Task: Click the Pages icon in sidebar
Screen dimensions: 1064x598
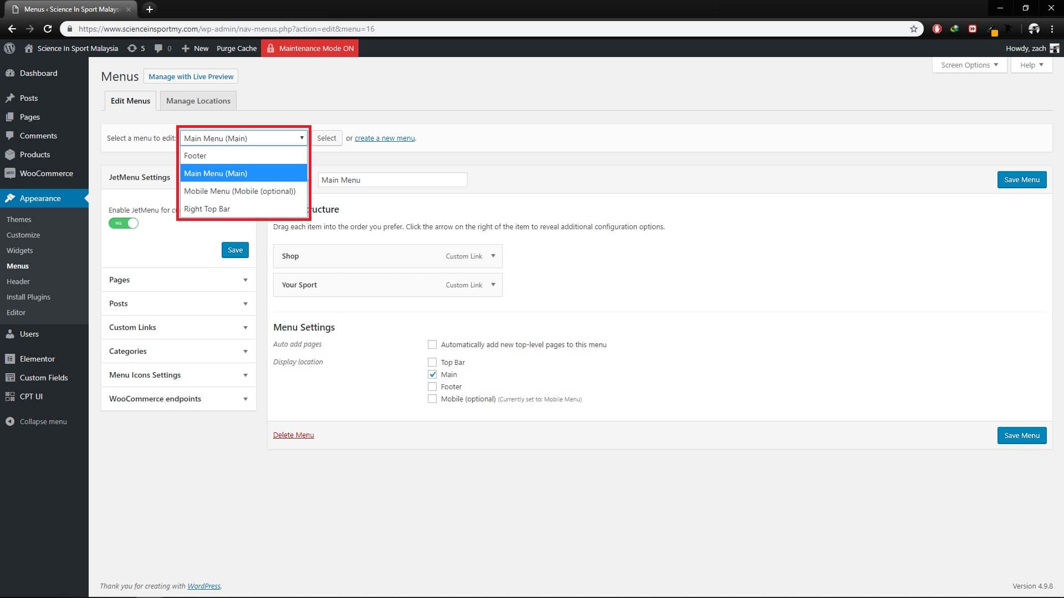Action: click(x=10, y=117)
